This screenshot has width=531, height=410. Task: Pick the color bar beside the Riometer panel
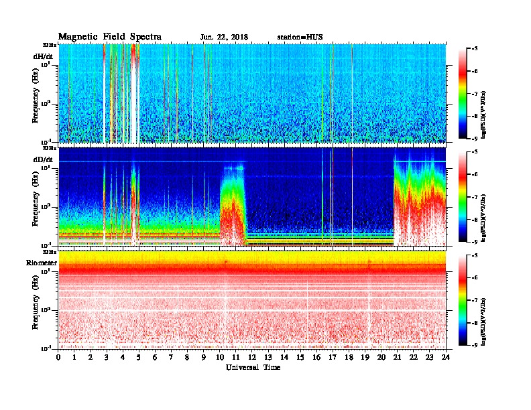pos(463,300)
